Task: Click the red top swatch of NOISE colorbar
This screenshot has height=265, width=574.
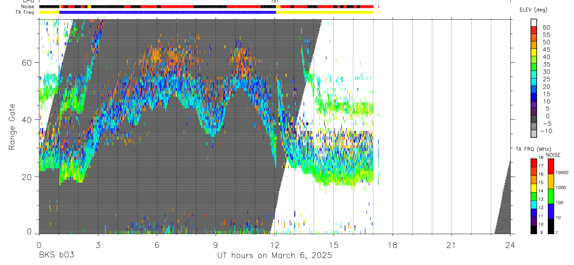Action: click(551, 166)
